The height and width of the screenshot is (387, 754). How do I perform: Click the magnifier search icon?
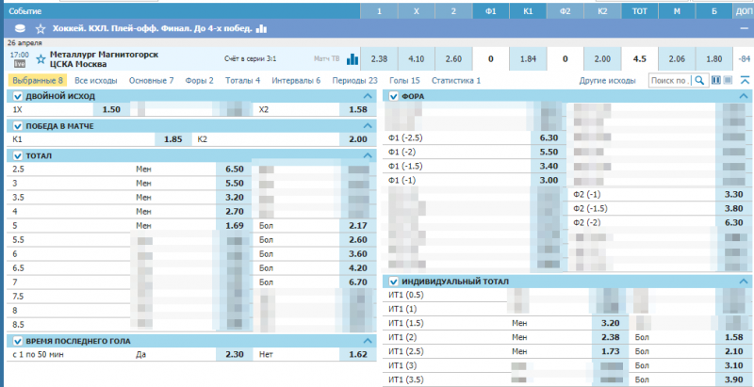pos(700,81)
